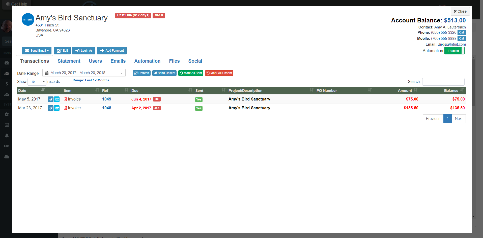Sort the table by Project/Description column
This screenshot has width=483, height=238.
pos(271,90)
